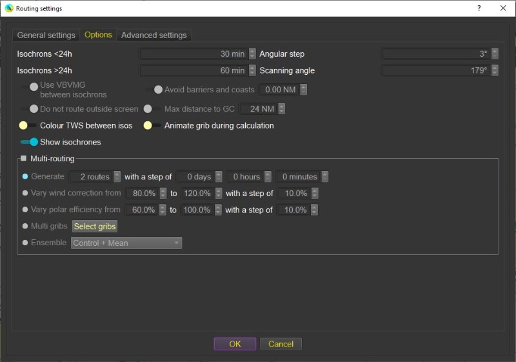Open the Ensemble Control + Mean dropdown
Image resolution: width=516 pixels, height=362 pixels.
pos(126,243)
